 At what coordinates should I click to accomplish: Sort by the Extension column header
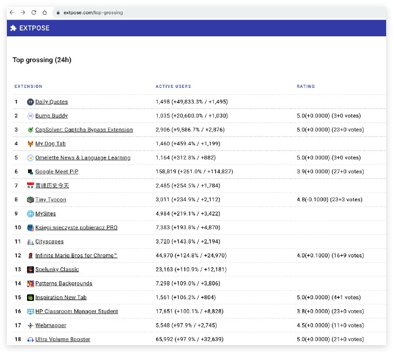(28, 86)
